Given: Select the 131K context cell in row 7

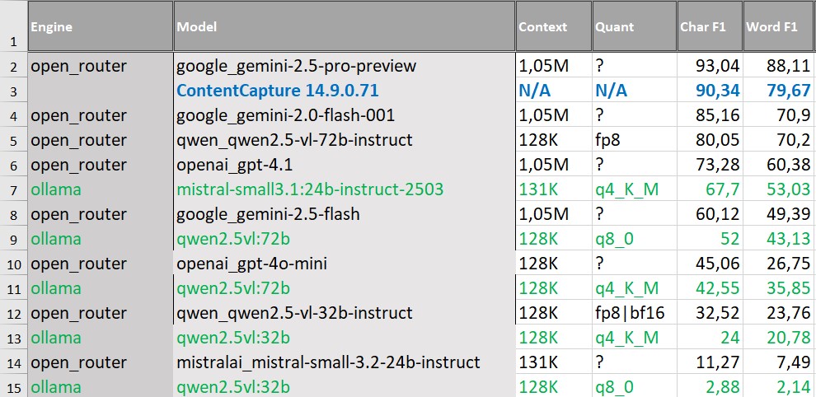Looking at the screenshot, I should 537,189.
